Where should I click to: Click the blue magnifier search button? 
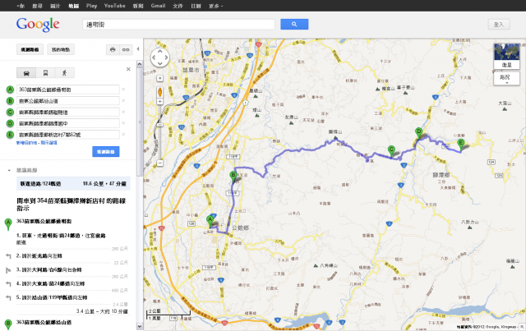coord(294,24)
